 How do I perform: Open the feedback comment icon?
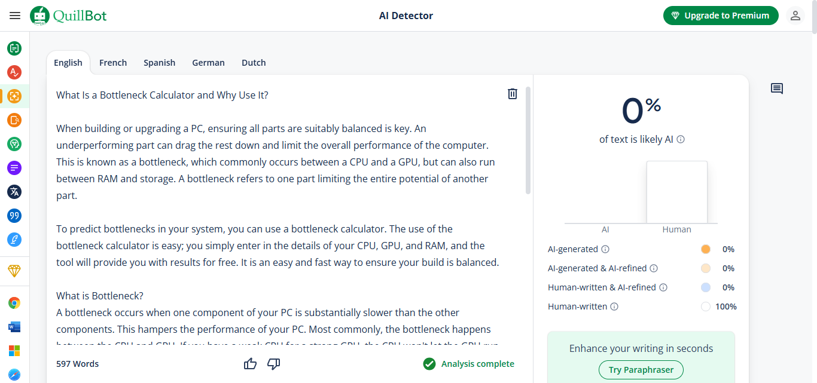coord(777,89)
